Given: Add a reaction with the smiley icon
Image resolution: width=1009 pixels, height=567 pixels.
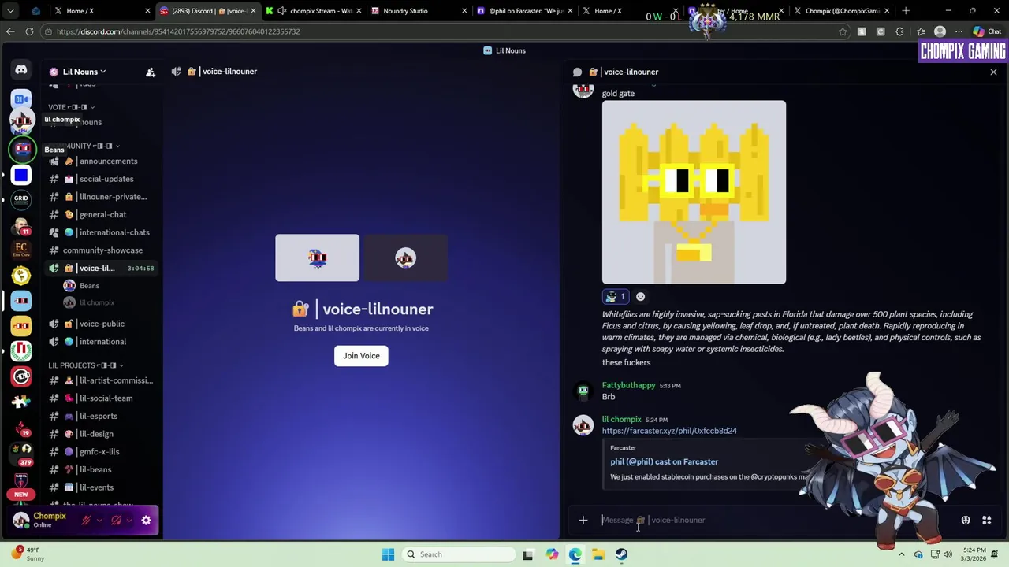Looking at the screenshot, I should [640, 297].
